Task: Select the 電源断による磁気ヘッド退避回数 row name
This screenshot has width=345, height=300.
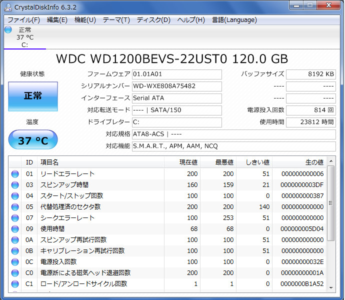Action: [x=85, y=273]
